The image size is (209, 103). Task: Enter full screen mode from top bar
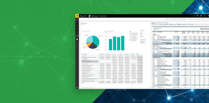194,16
